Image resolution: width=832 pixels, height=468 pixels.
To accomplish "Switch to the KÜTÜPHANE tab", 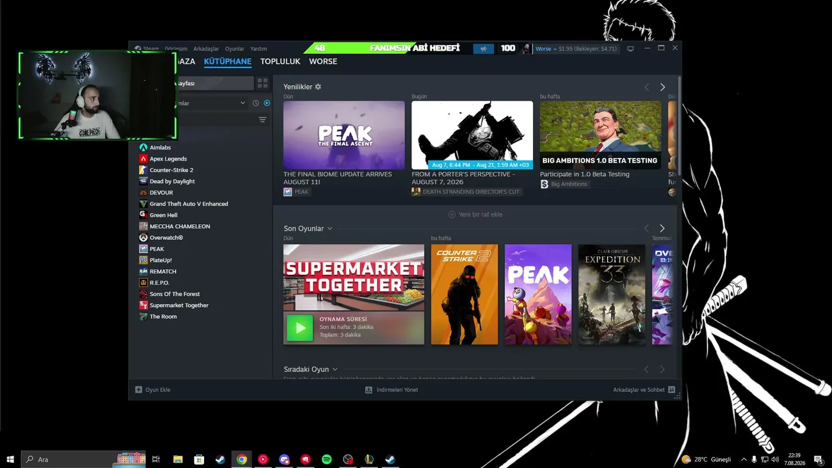I will [227, 62].
